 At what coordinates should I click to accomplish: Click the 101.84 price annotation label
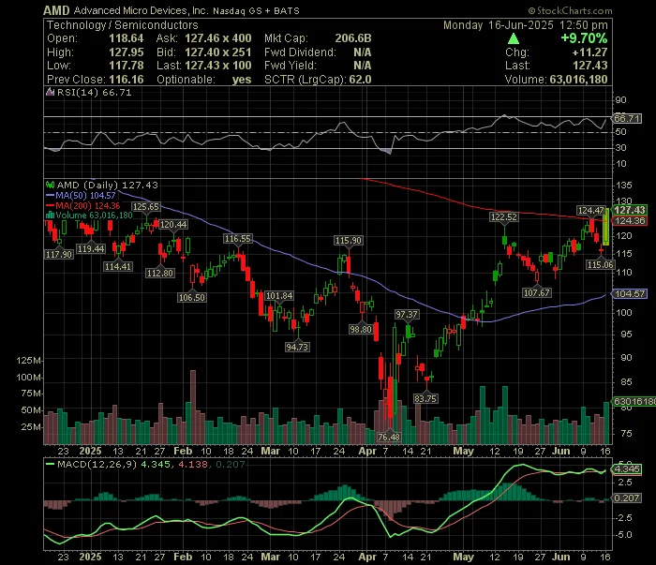pos(279,296)
